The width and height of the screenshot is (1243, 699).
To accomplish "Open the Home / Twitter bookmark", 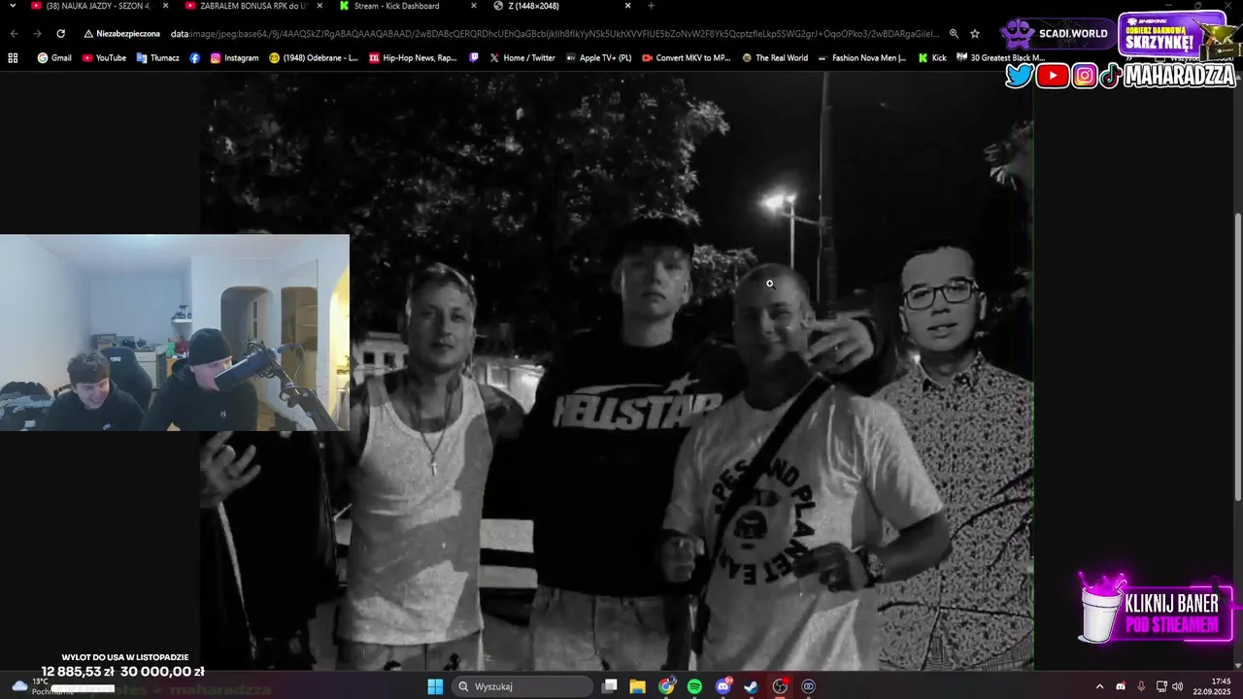I will pos(522,58).
